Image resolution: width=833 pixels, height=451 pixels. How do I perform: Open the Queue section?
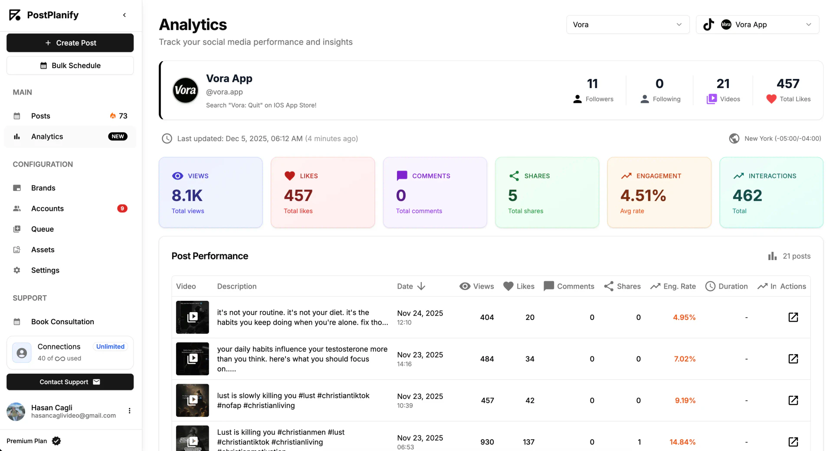[x=42, y=229]
